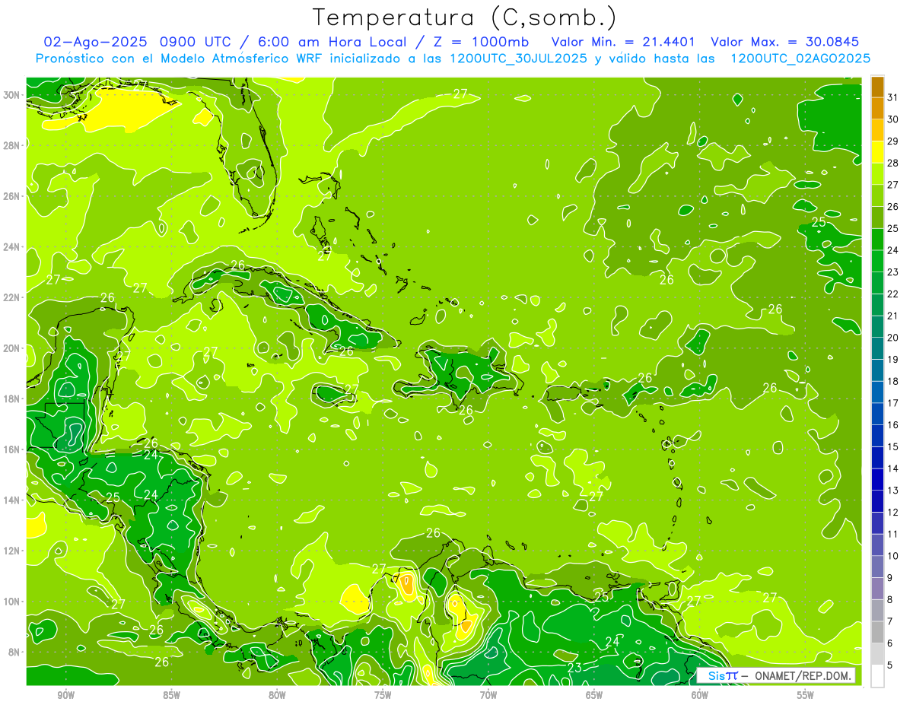This screenshot has width=913, height=705.
Task: Select the date text "02-Ago-2025 0900 UTC"
Action: point(137,42)
